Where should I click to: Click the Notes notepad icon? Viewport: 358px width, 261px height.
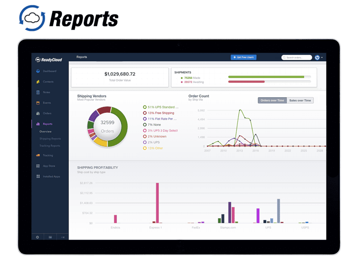[38, 92]
